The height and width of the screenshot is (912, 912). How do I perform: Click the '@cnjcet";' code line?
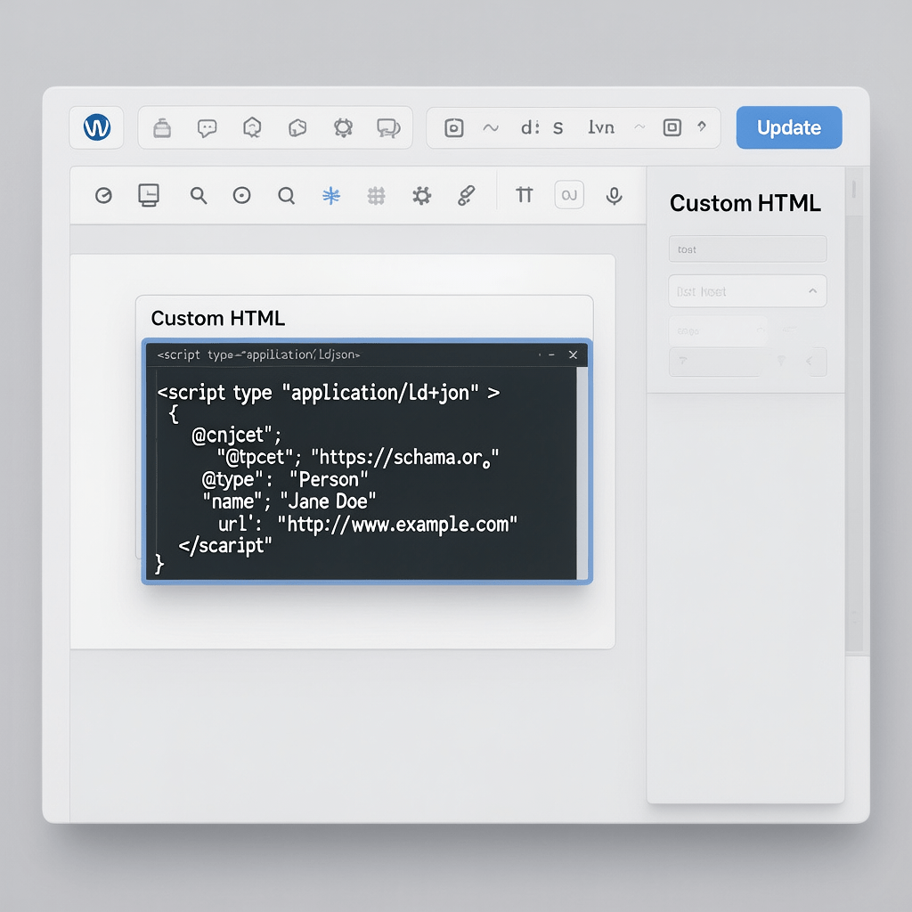pos(237,435)
